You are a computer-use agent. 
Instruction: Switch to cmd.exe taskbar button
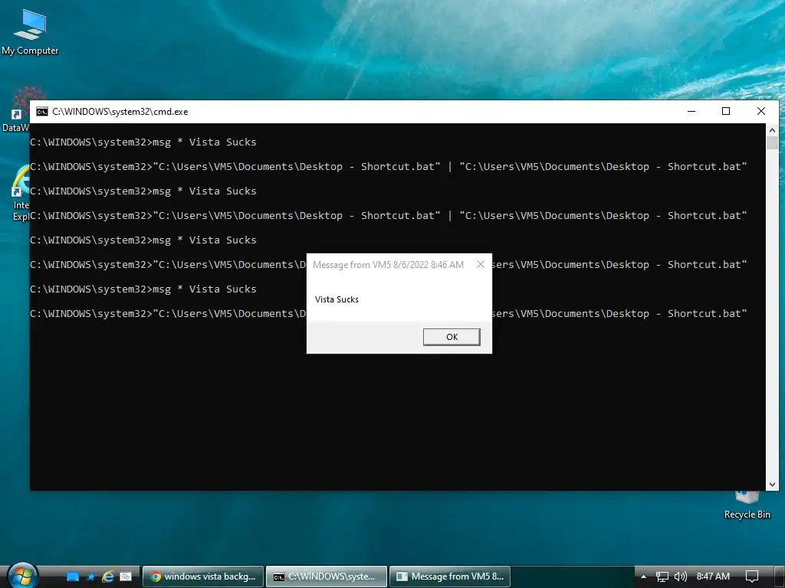(327, 577)
